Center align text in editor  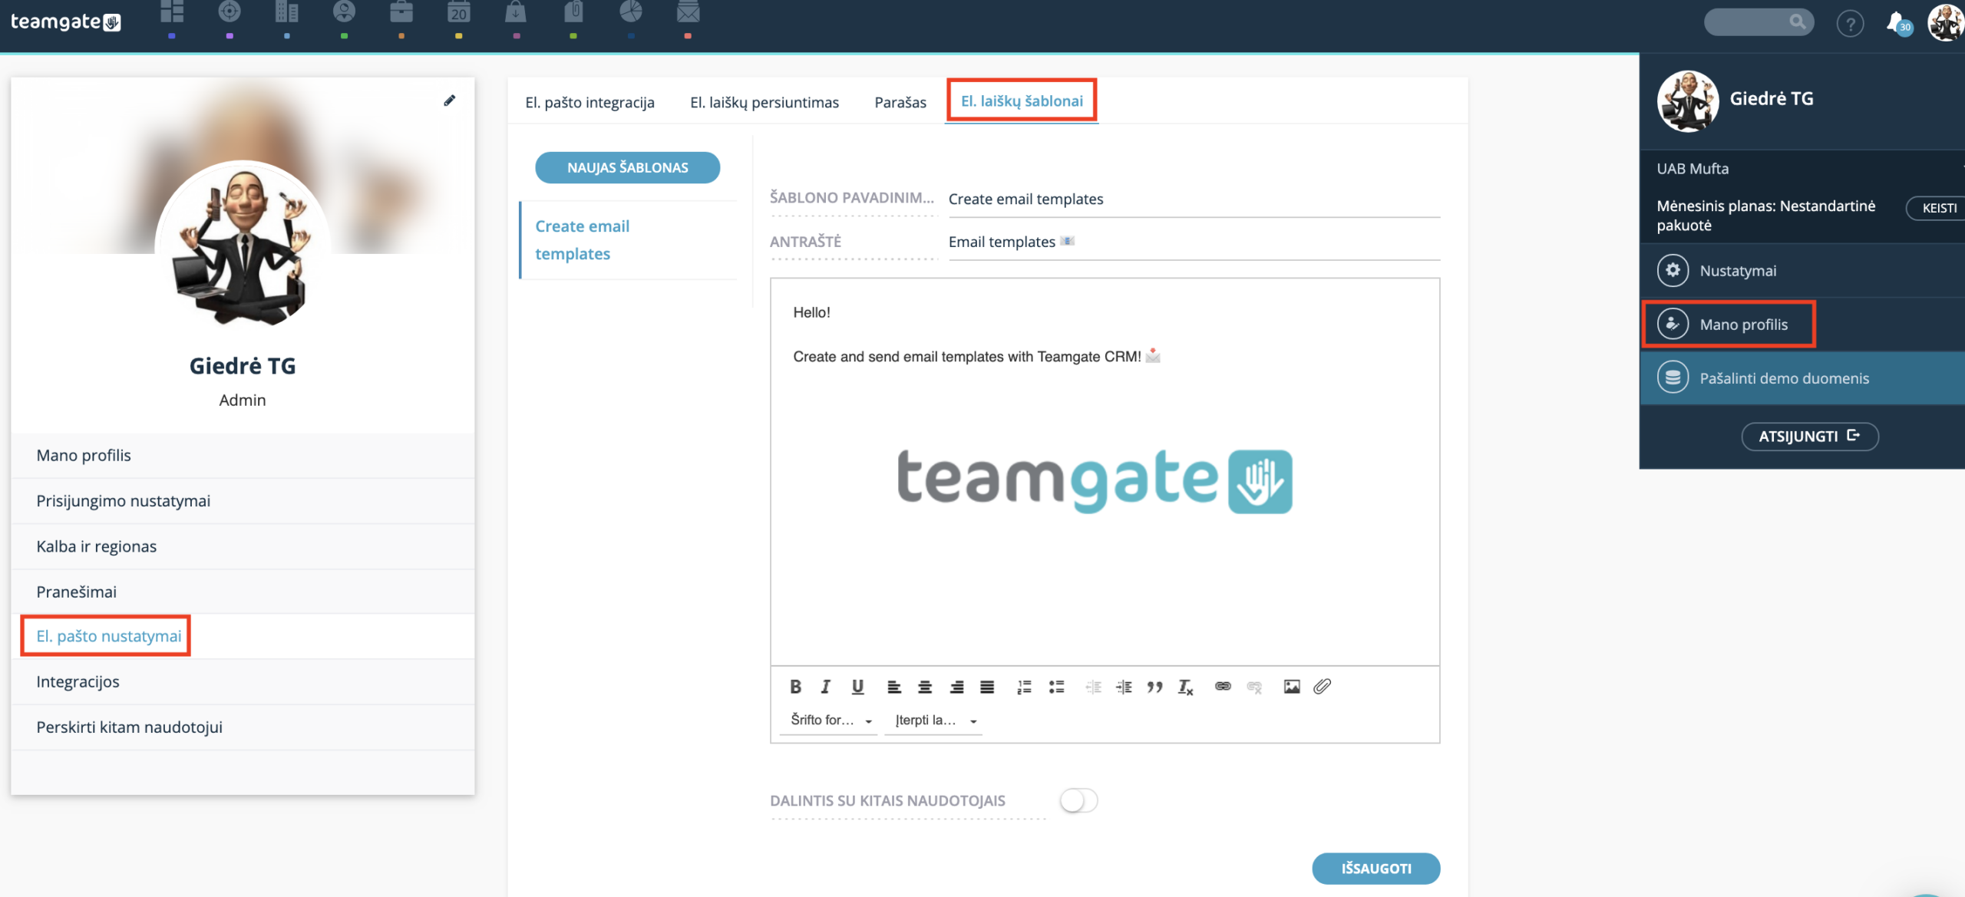pos(925,687)
